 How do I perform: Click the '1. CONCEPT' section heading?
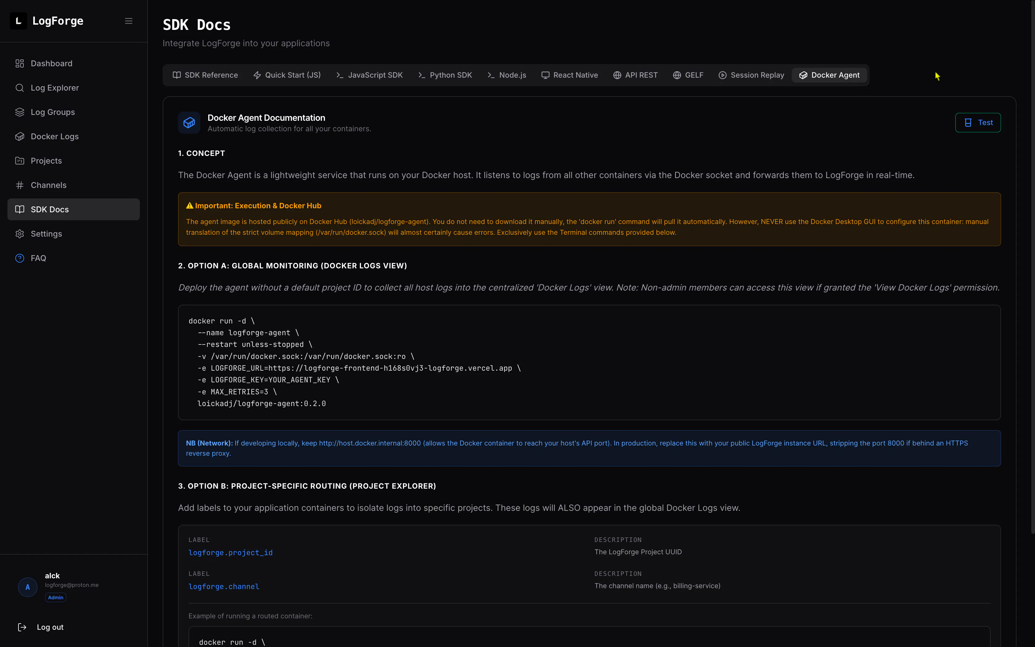[201, 153]
